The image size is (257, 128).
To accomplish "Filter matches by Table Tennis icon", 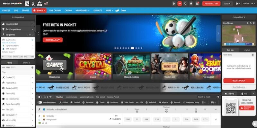I will coord(122,102).
